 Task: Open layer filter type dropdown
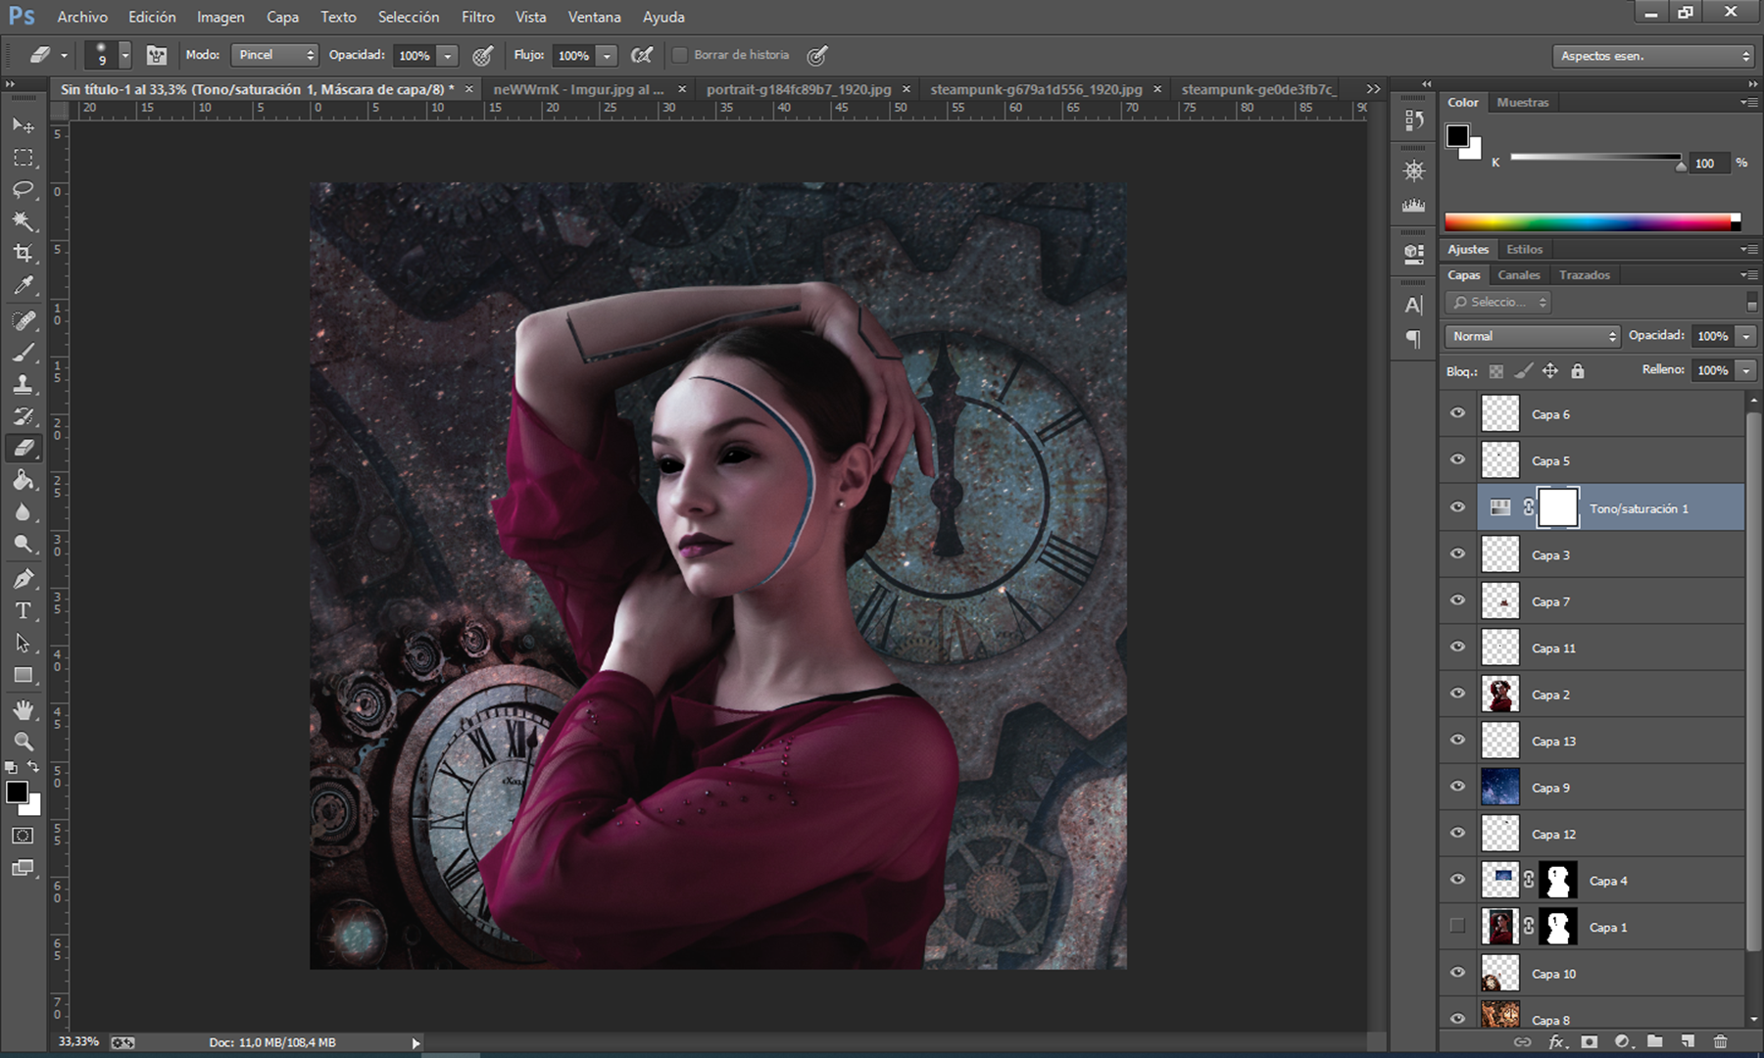pyautogui.click(x=1497, y=303)
